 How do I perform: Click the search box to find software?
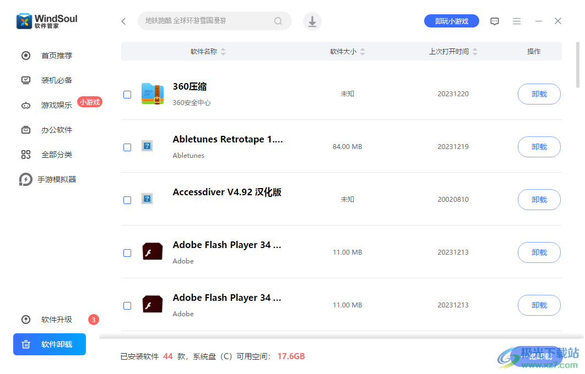(215, 21)
